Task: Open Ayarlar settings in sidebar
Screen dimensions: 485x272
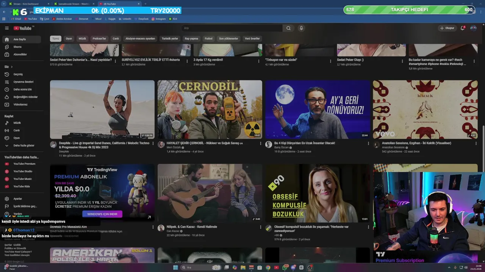Action: [21, 199]
